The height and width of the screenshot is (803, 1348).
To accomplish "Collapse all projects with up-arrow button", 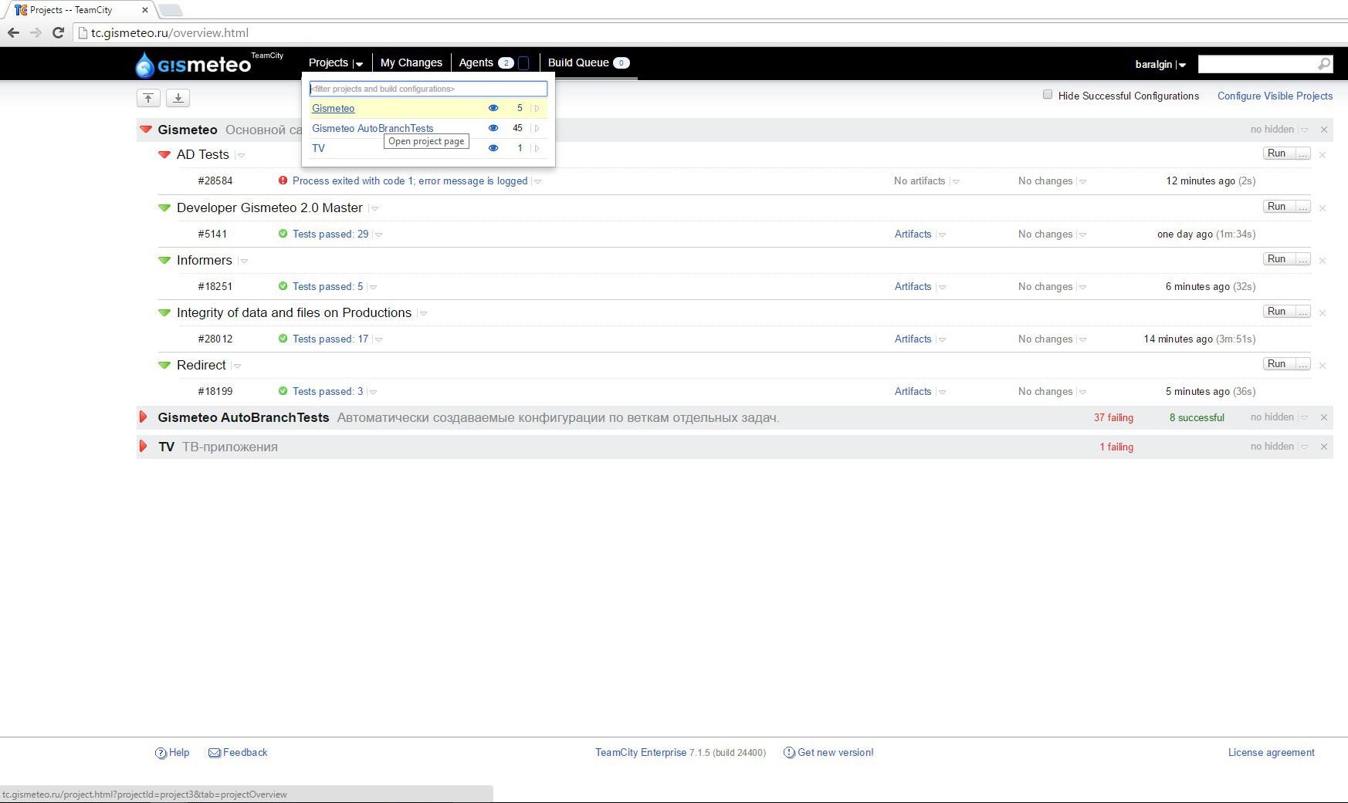I will tap(148, 98).
